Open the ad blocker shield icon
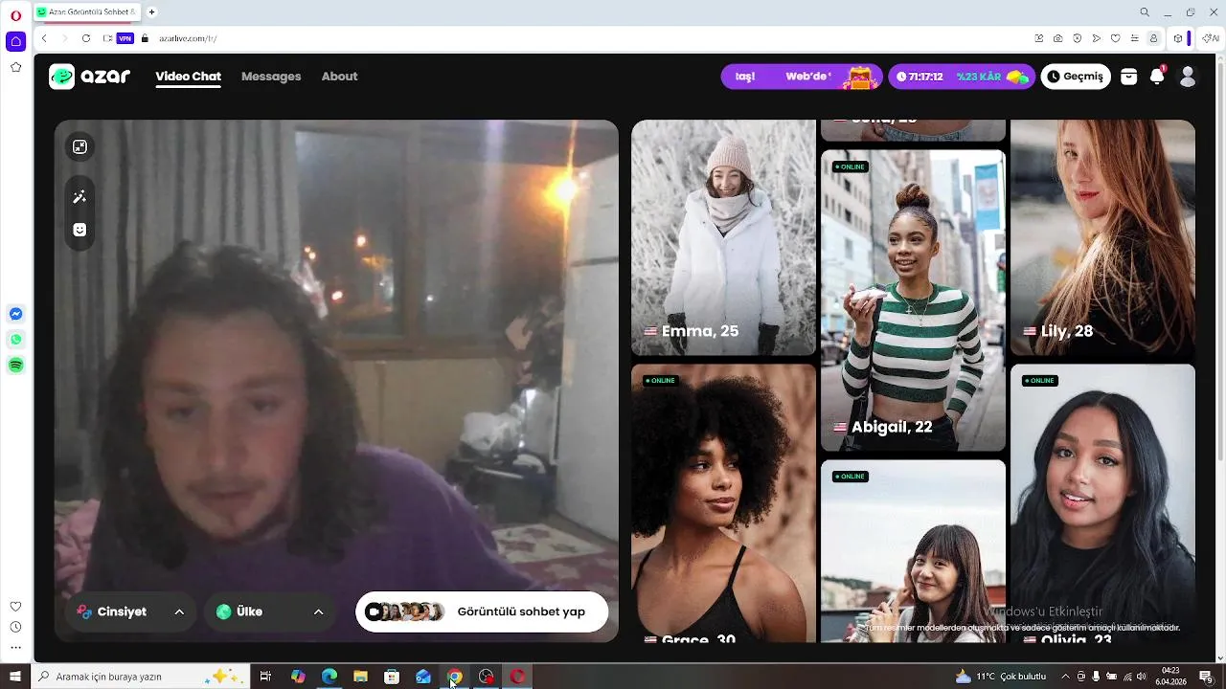 [x=1077, y=38]
